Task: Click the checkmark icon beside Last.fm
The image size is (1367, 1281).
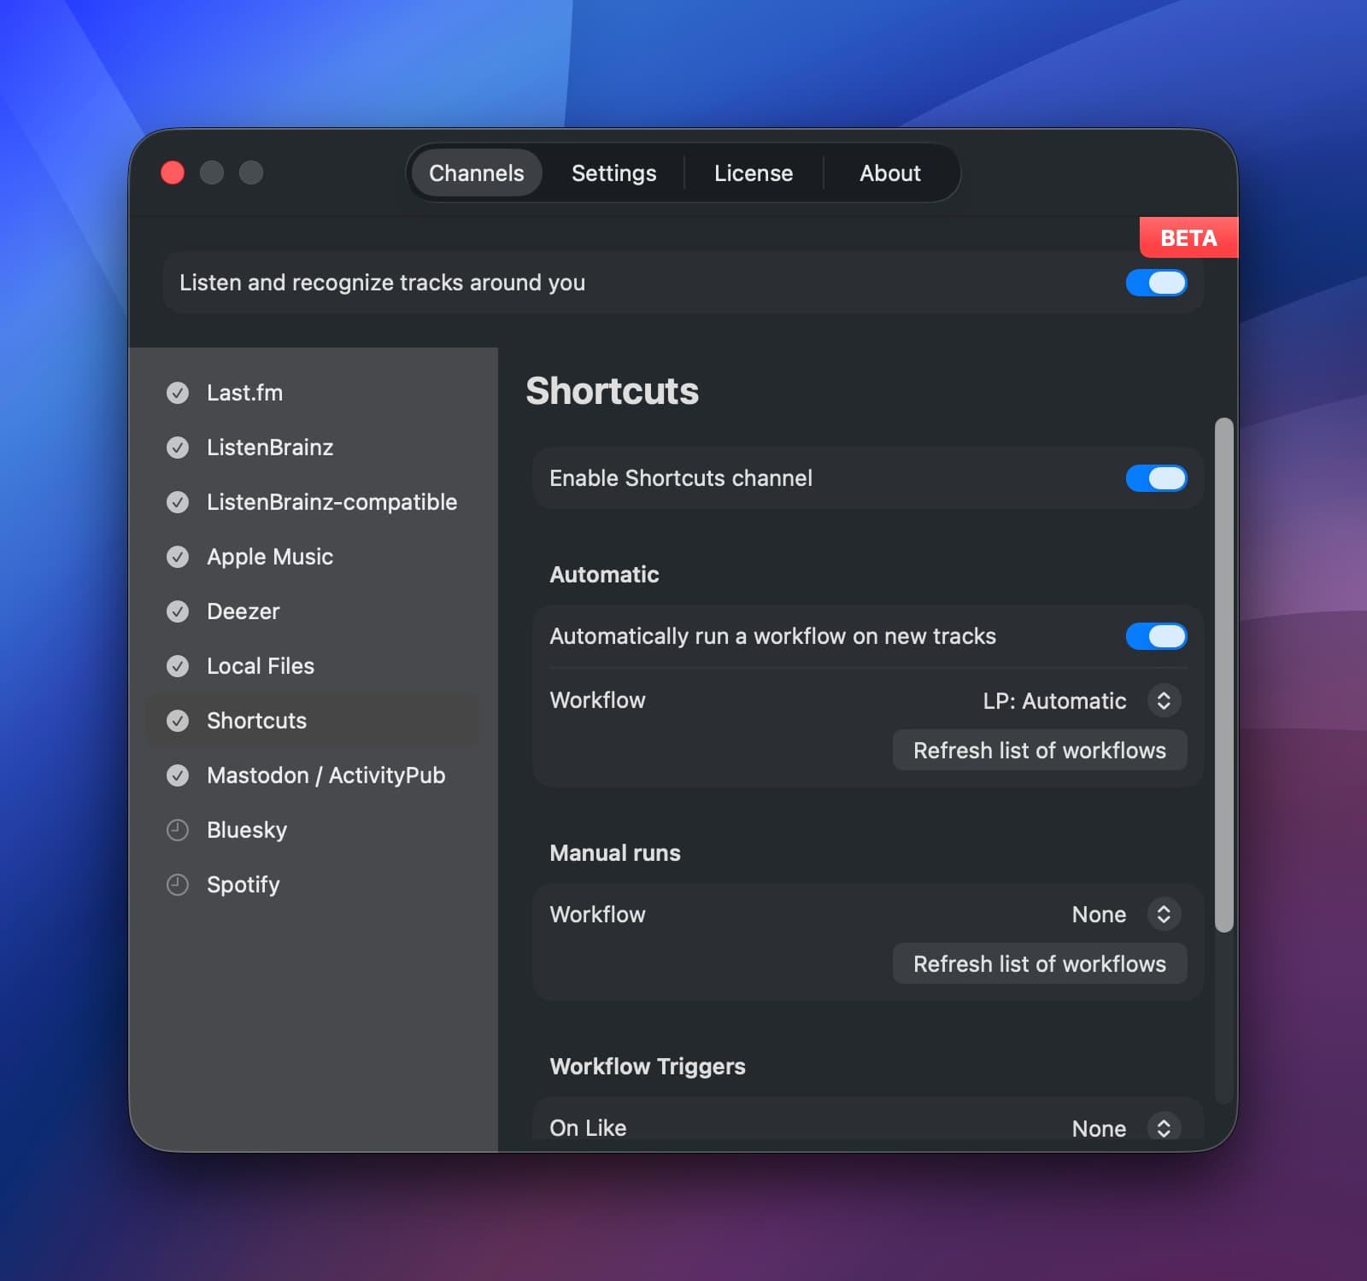Action: coord(178,393)
